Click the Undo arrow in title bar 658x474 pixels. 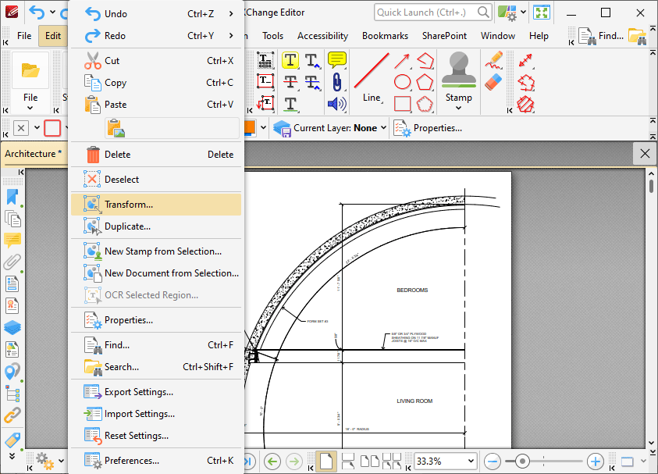tap(37, 12)
